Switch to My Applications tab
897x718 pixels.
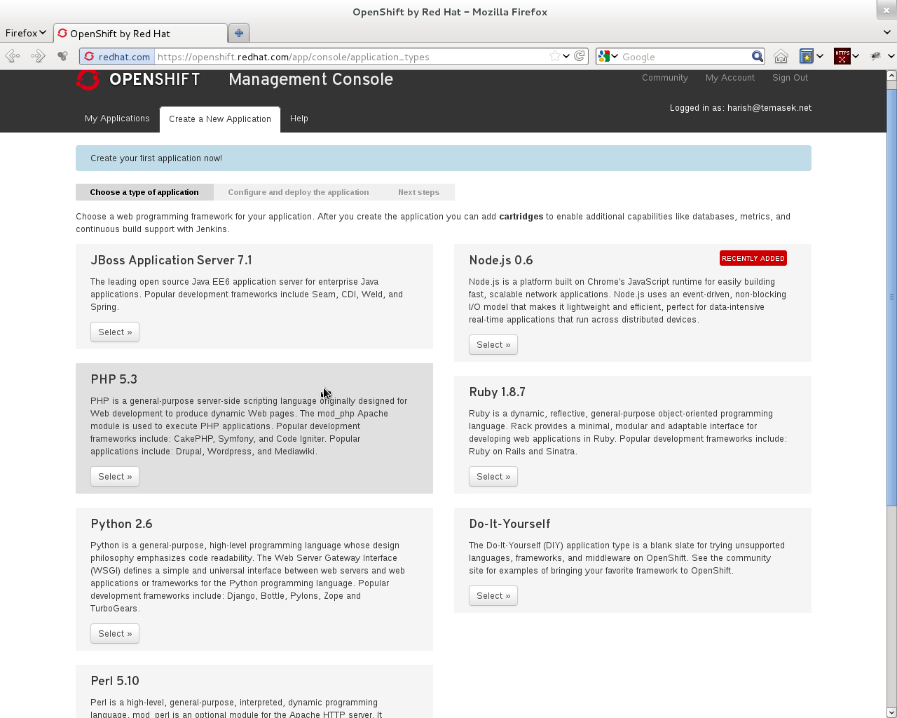tap(117, 118)
